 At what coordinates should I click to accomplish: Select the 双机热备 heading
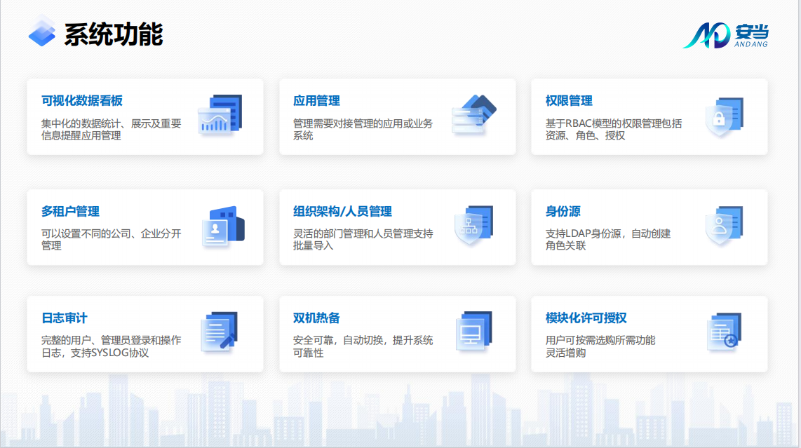click(x=316, y=318)
